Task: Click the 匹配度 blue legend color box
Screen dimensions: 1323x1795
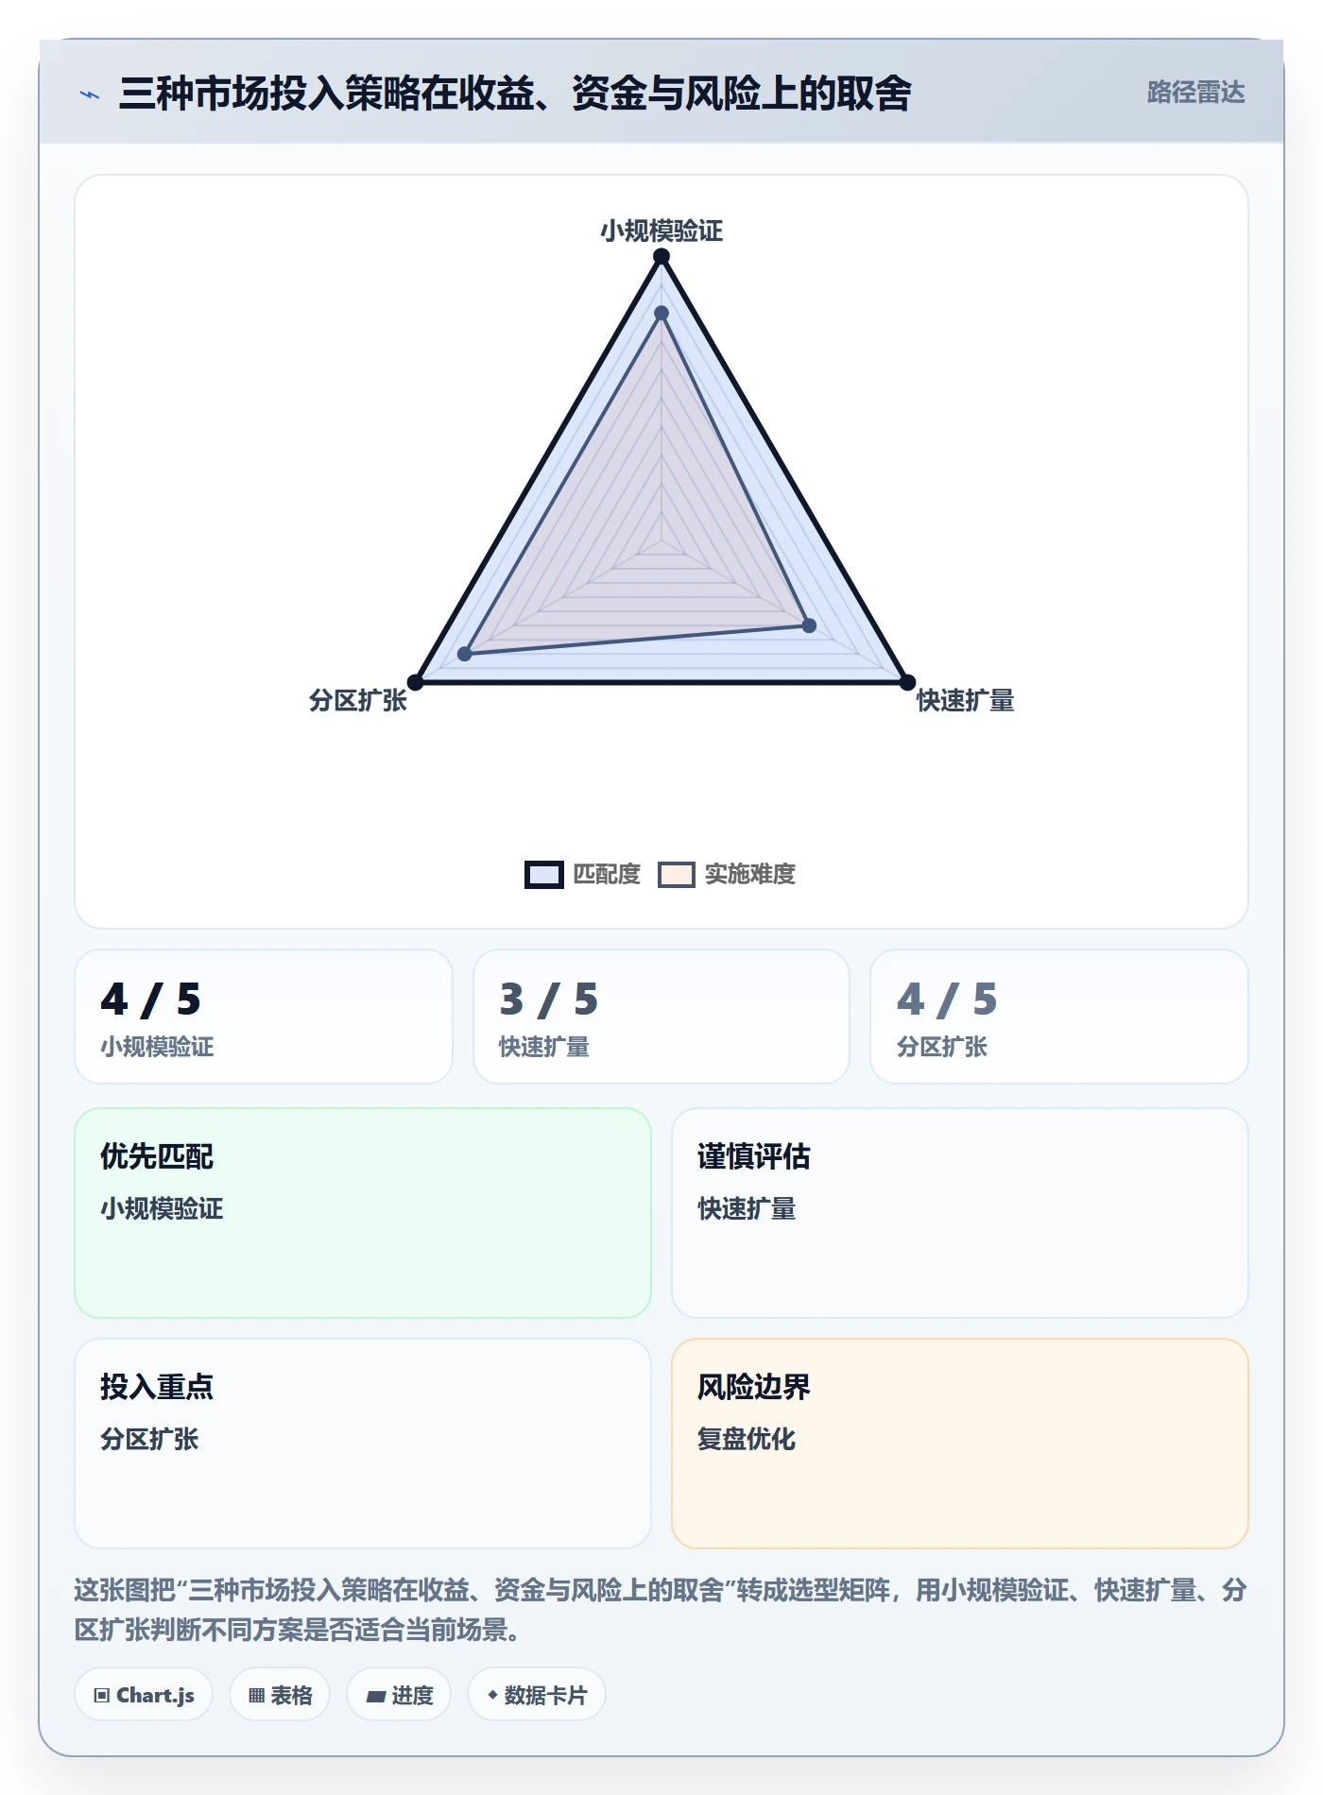Action: (544, 875)
